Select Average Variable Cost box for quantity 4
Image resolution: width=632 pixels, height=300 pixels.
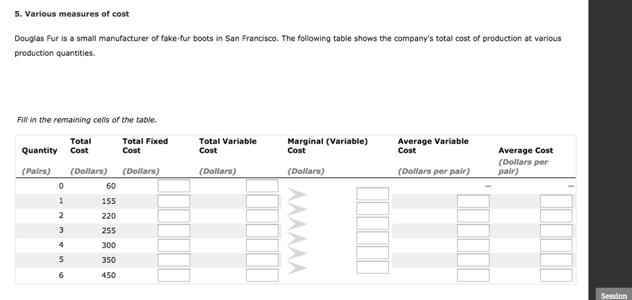(x=473, y=245)
